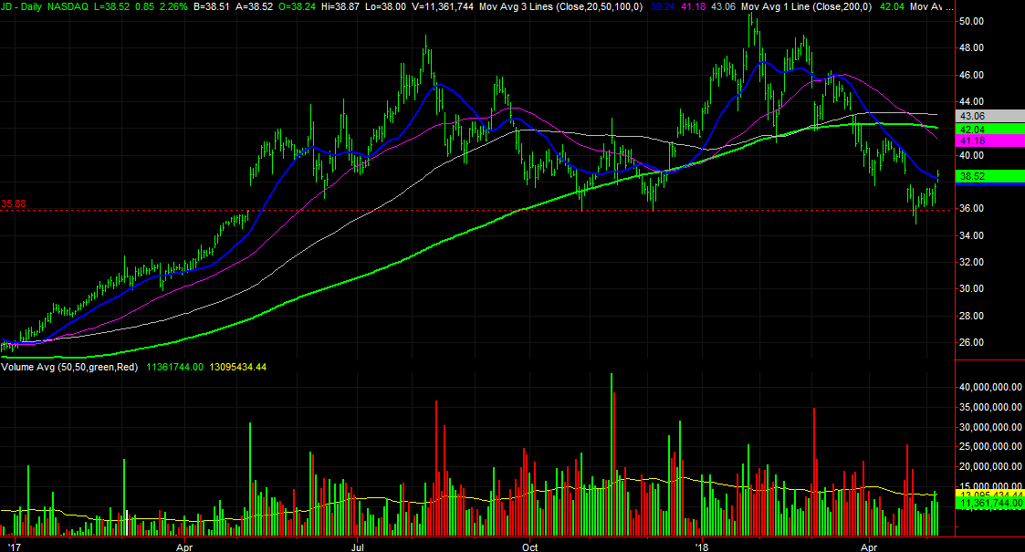Click the 2.26% percent change value
This screenshot has height=552, width=1025.
pyautogui.click(x=173, y=6)
